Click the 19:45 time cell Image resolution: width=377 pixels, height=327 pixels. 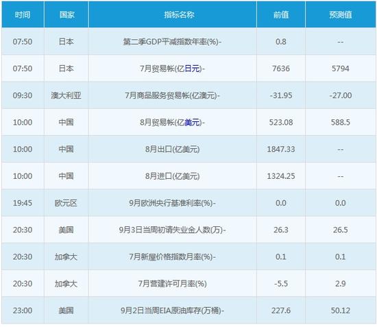coord(23,203)
